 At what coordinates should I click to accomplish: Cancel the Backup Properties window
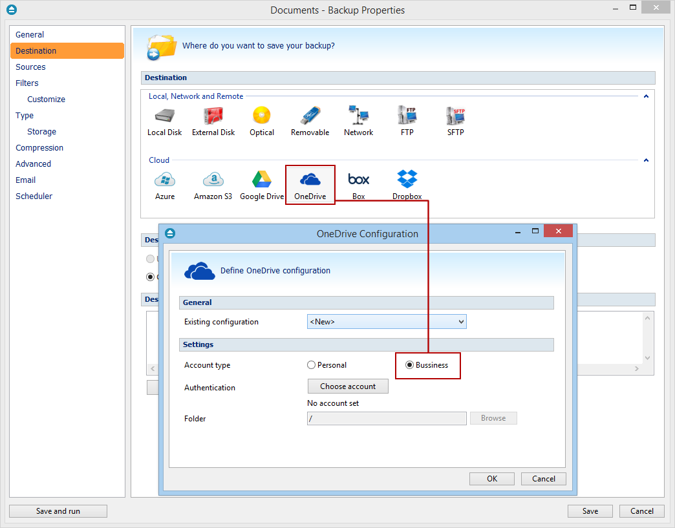point(642,511)
